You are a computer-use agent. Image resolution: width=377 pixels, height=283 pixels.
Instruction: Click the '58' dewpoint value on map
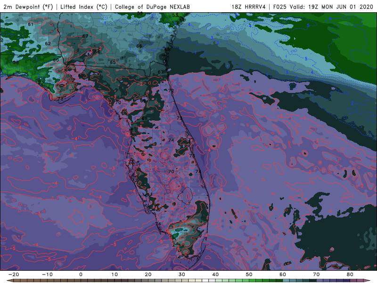pyautogui.click(x=16, y=62)
